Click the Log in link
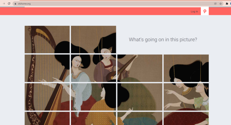 [194, 11]
